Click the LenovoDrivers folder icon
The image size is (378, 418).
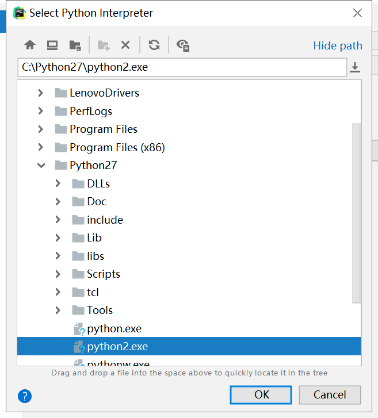(61, 93)
